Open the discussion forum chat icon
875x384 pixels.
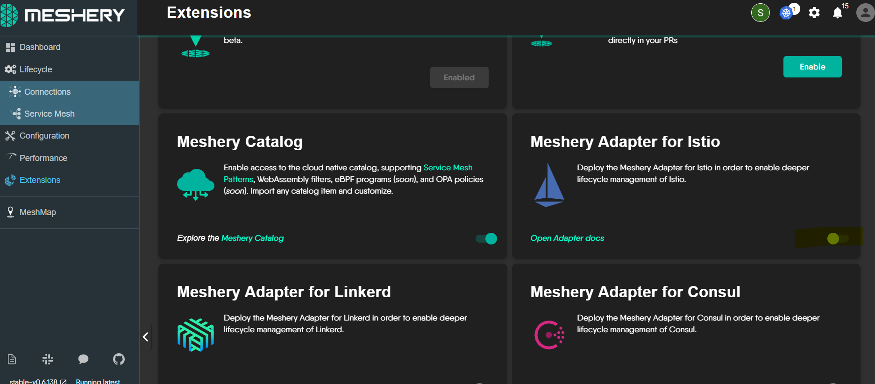pos(83,359)
